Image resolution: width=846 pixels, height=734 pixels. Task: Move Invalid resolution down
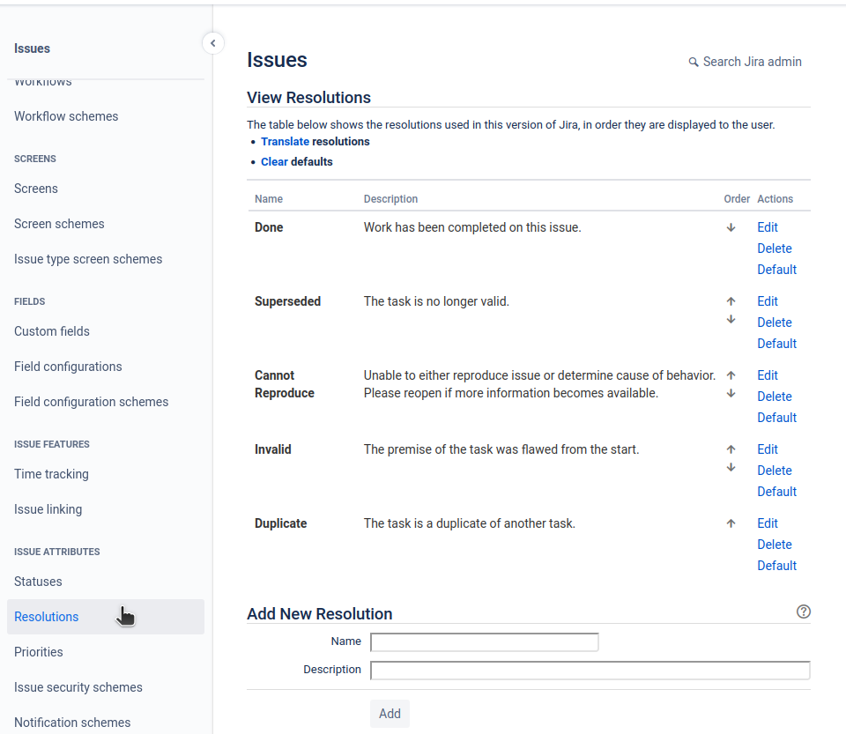(731, 467)
